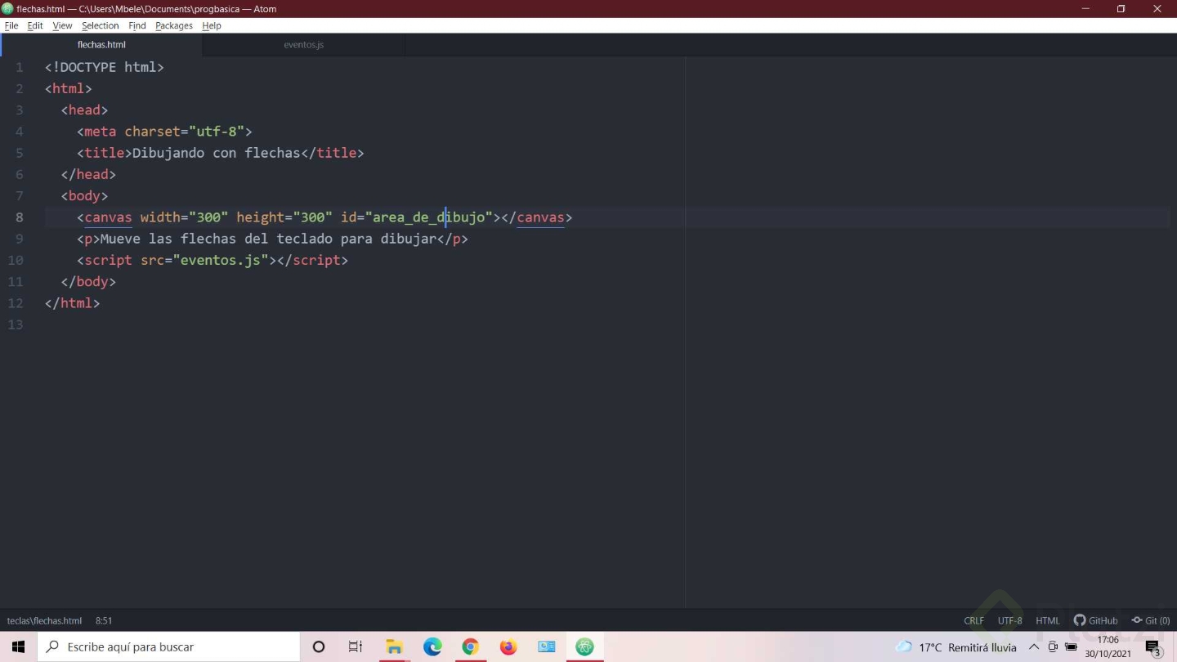
Task: Open File Explorer from the taskbar
Action: click(x=394, y=646)
